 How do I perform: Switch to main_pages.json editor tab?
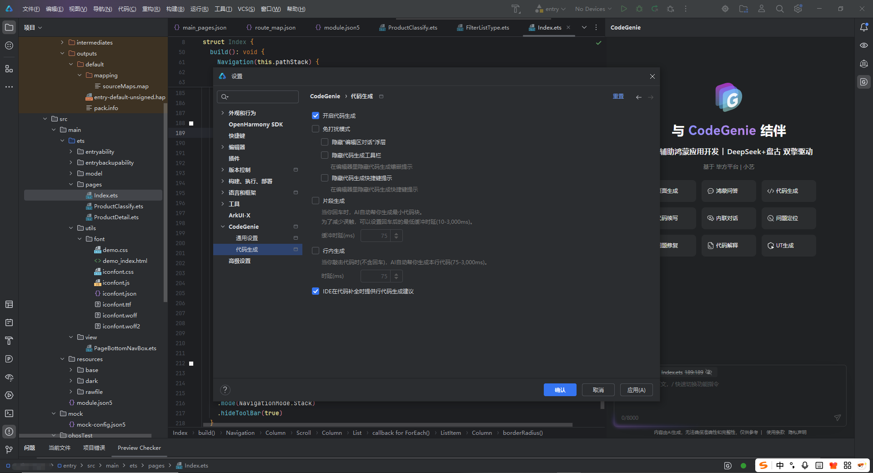coord(200,27)
